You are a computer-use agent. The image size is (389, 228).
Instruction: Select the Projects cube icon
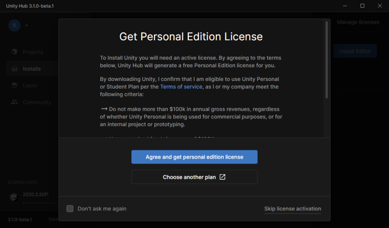(x=14, y=52)
